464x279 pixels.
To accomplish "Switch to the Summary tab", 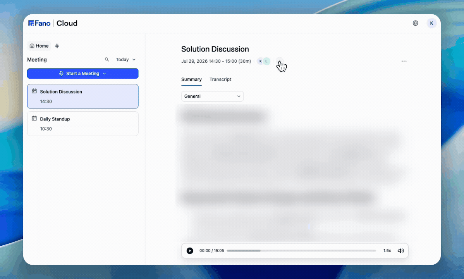I will (191, 79).
